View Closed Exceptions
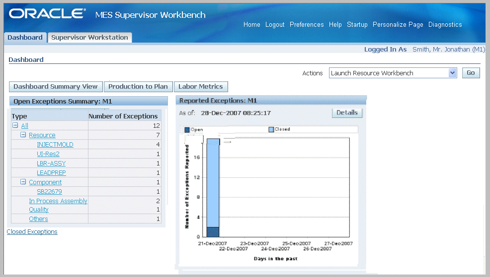 [32, 232]
